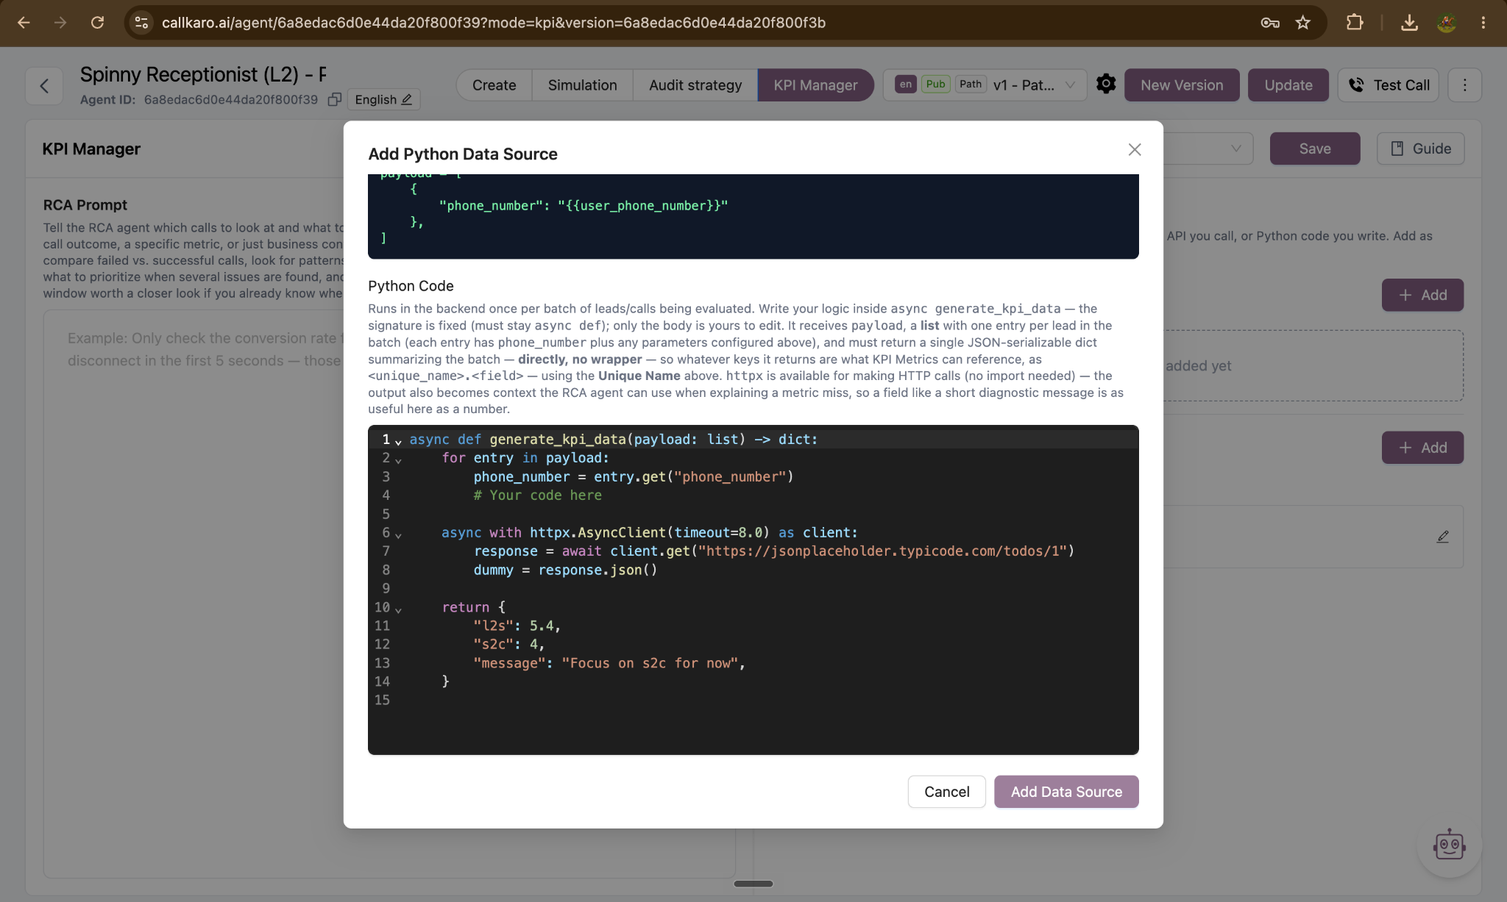Click the "s2c": 4 line in code
Screen dimensions: 1507x902
tap(508, 645)
